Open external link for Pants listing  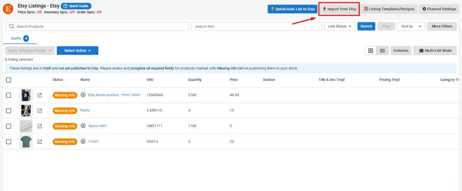point(40,110)
